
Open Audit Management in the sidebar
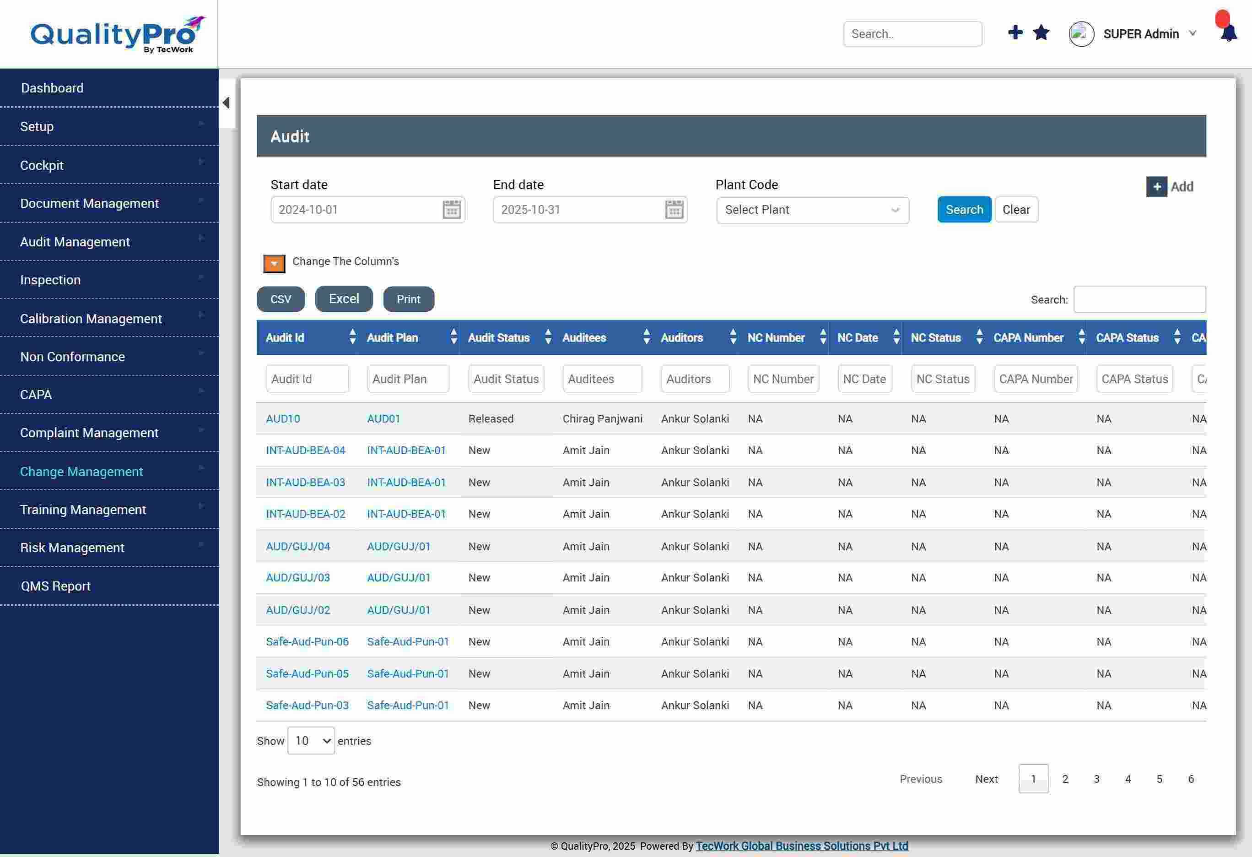(75, 241)
